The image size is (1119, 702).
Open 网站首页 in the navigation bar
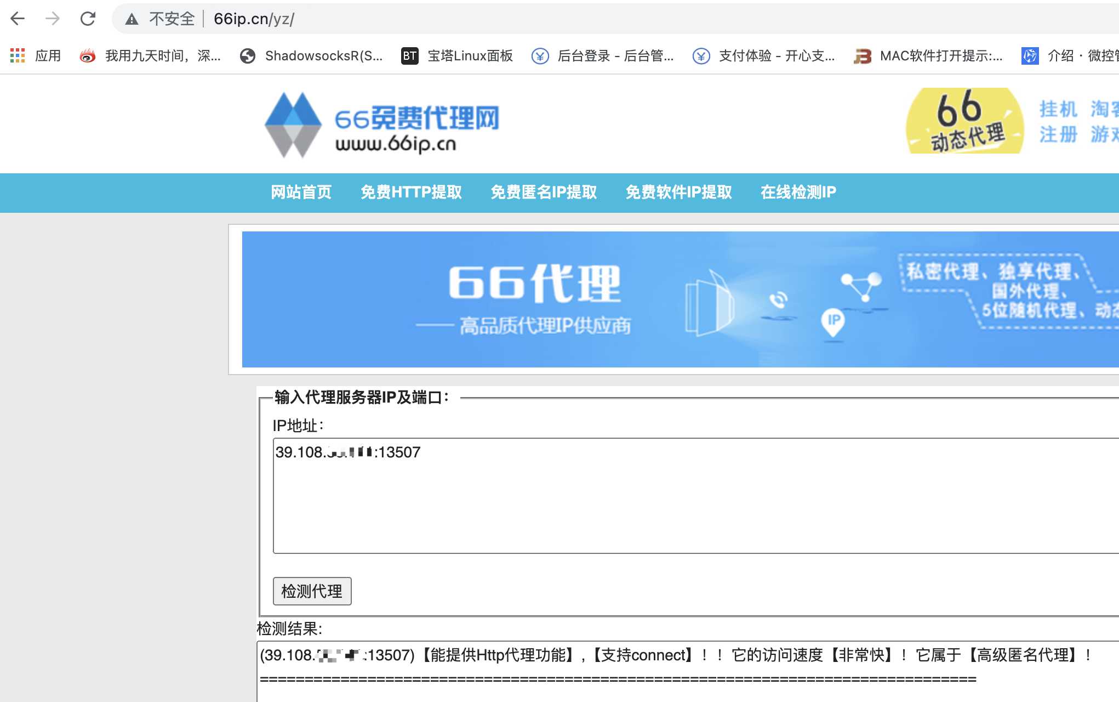click(x=301, y=192)
